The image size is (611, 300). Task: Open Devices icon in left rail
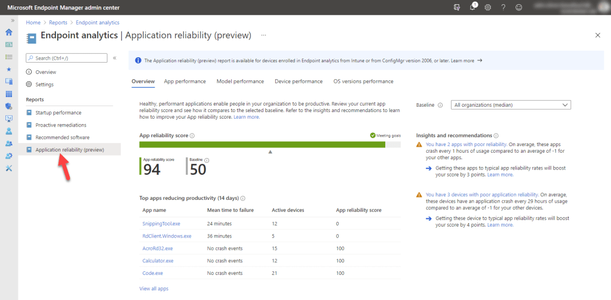[x=8, y=81]
